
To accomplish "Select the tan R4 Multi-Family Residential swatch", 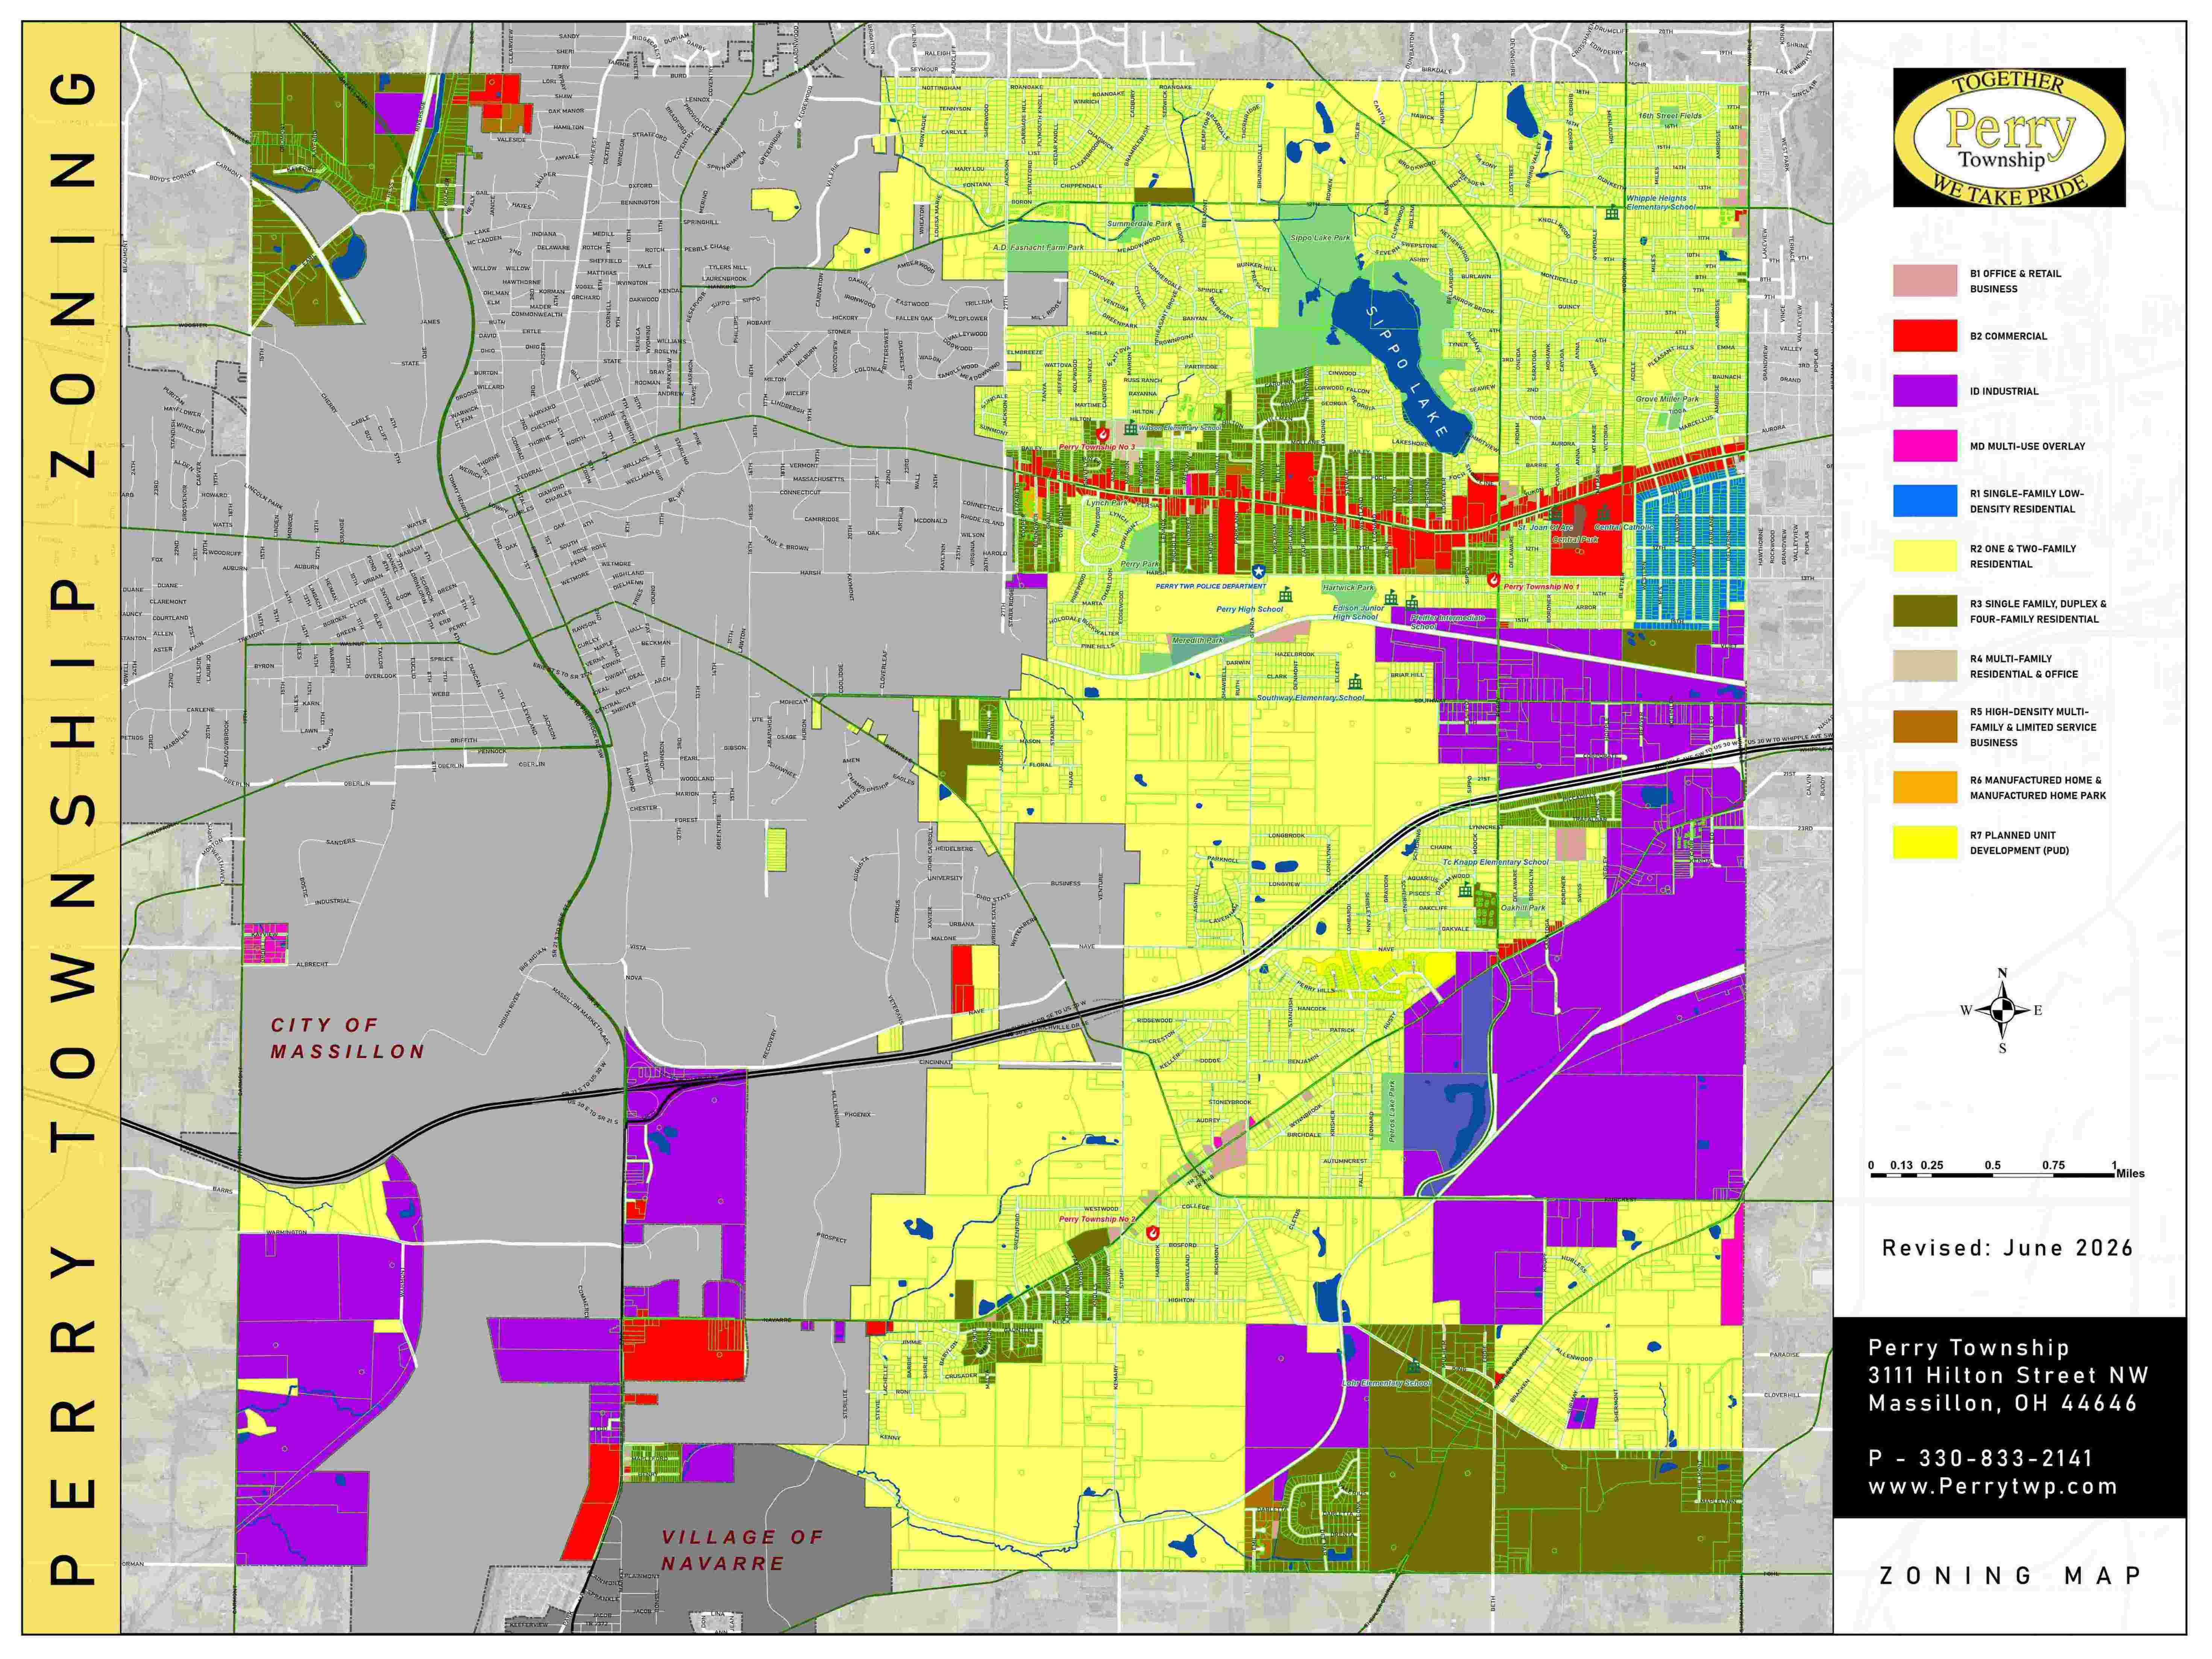I will click(1925, 666).
